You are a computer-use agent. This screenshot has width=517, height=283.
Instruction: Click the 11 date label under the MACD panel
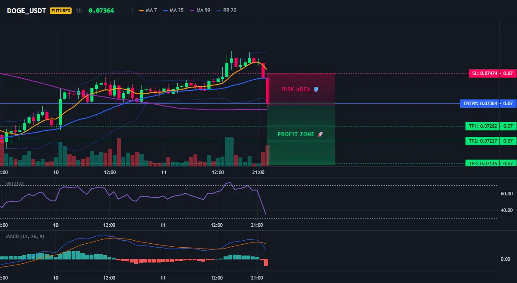(163, 278)
